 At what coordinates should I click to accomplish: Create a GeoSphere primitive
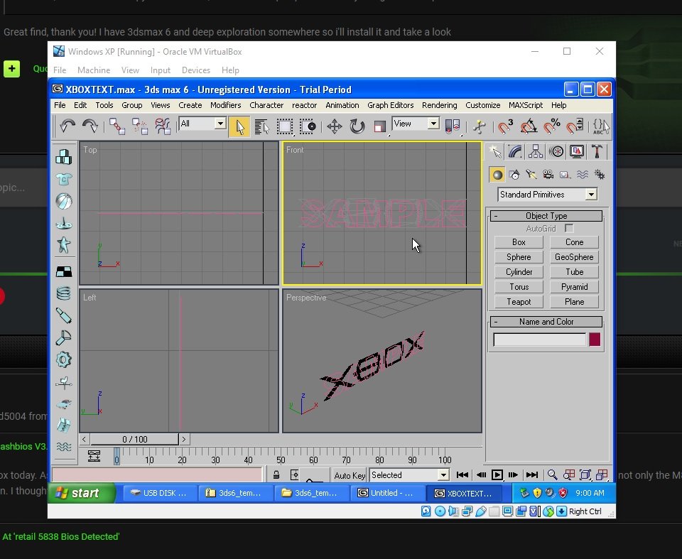574,257
